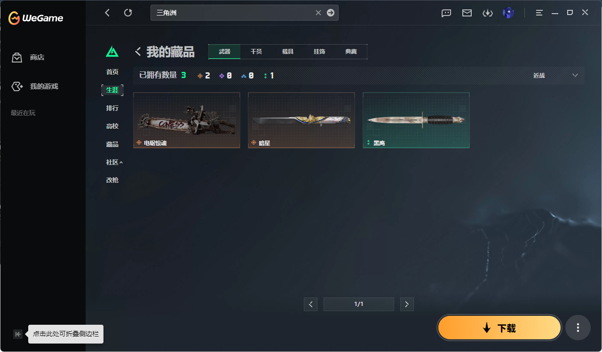Open the 电锯惊魂 weapon card

click(187, 120)
